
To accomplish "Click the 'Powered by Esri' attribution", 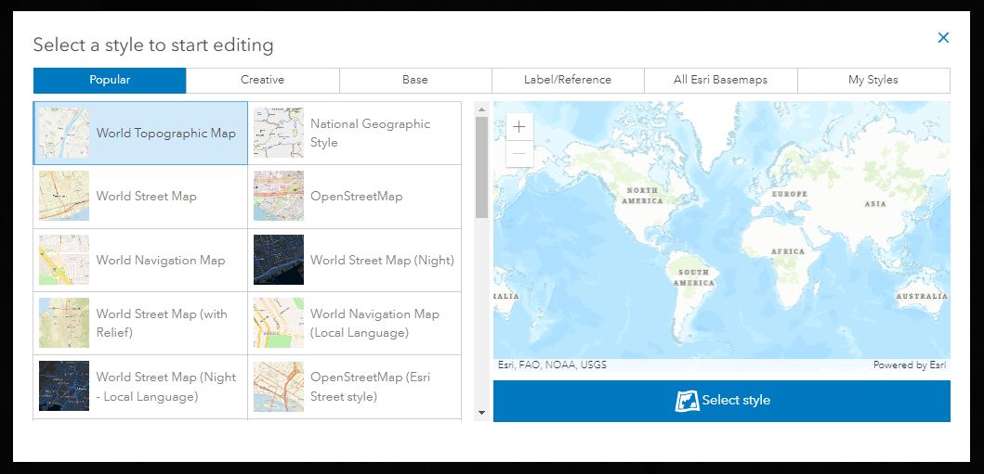I will pyautogui.click(x=910, y=365).
